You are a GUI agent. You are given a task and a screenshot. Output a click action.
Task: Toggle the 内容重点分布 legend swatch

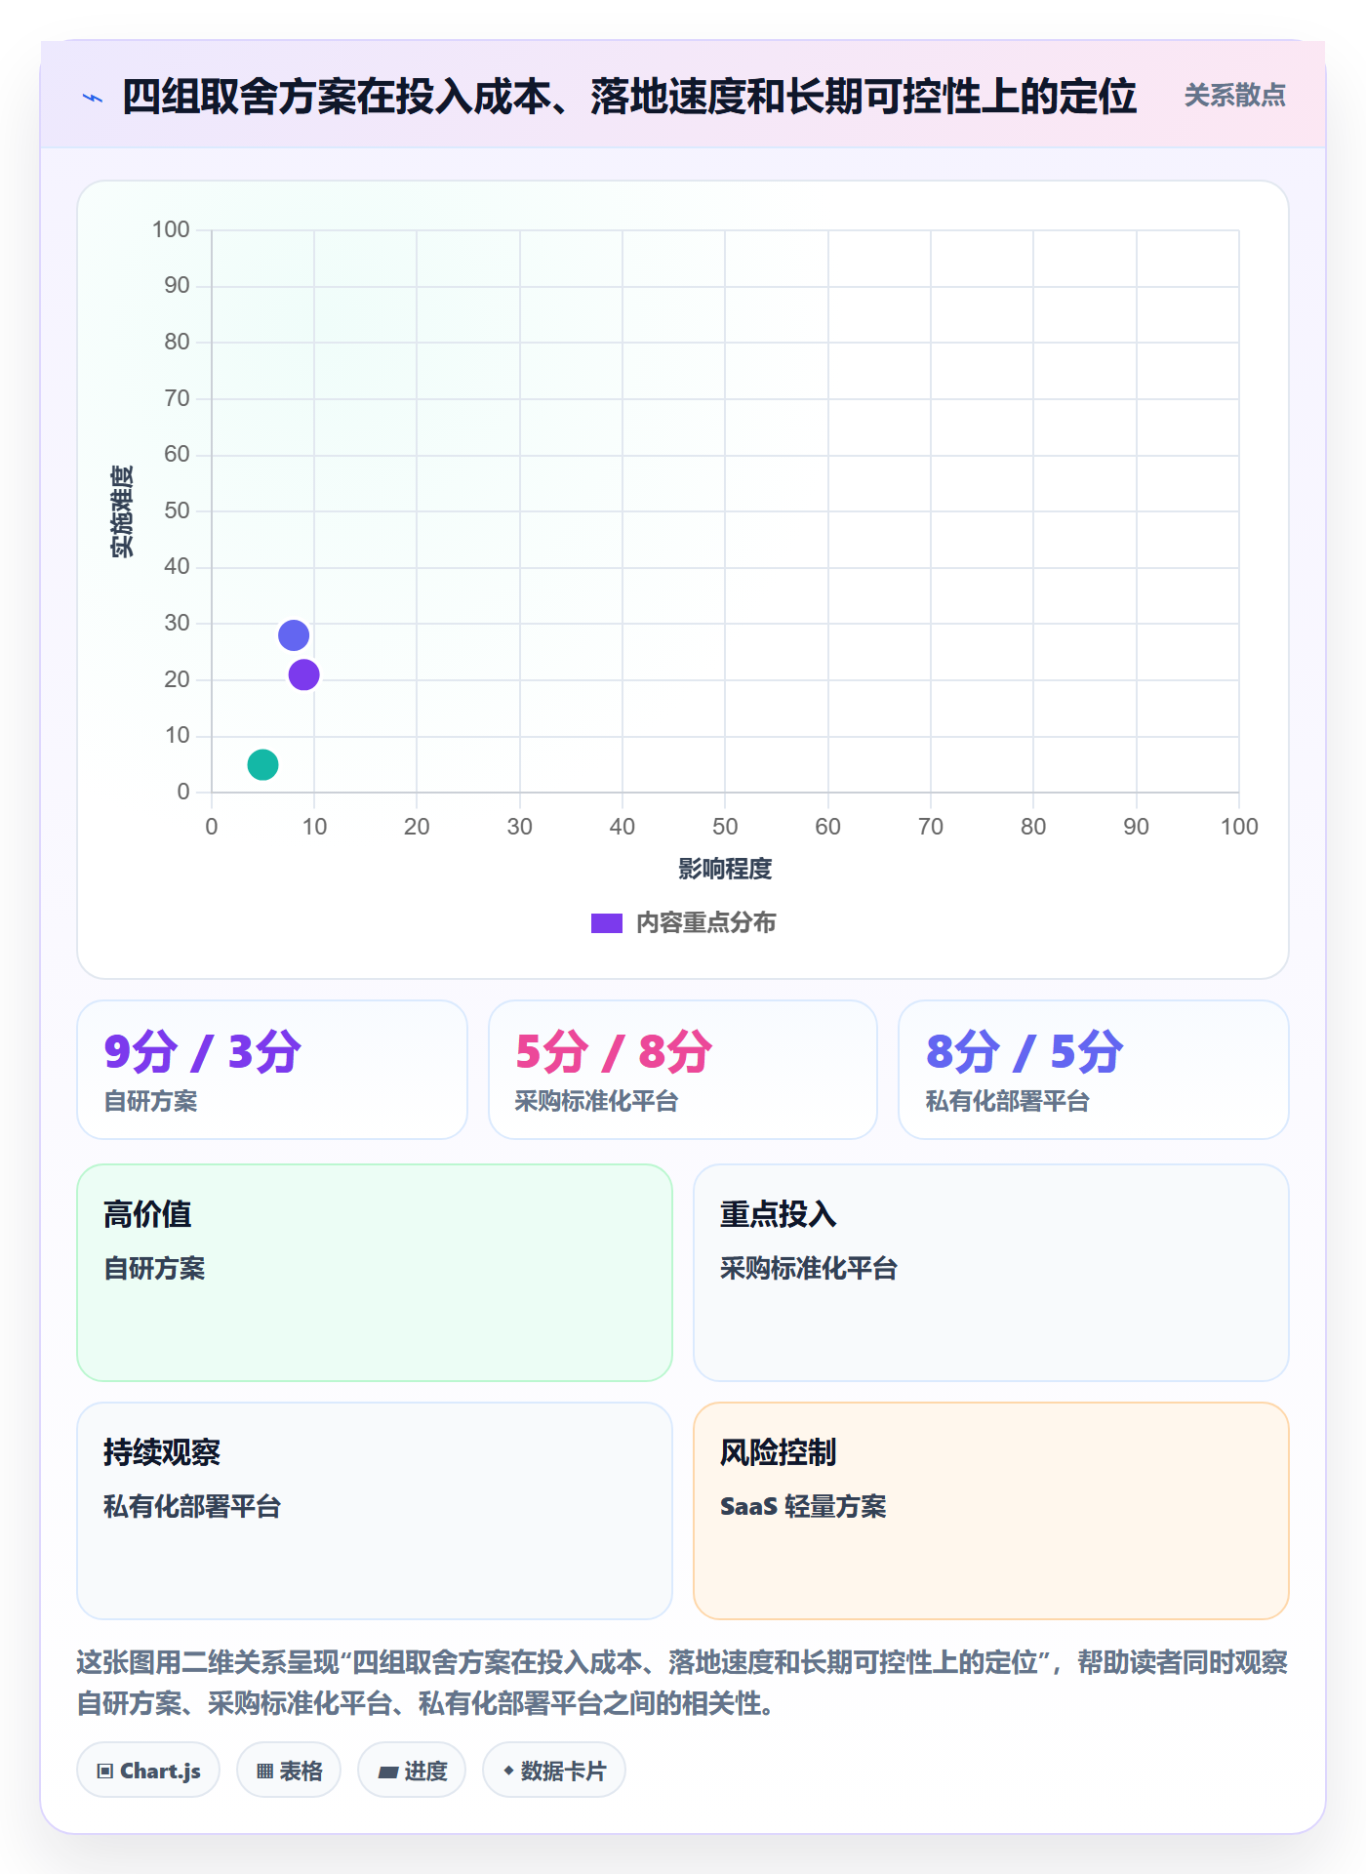tap(606, 923)
